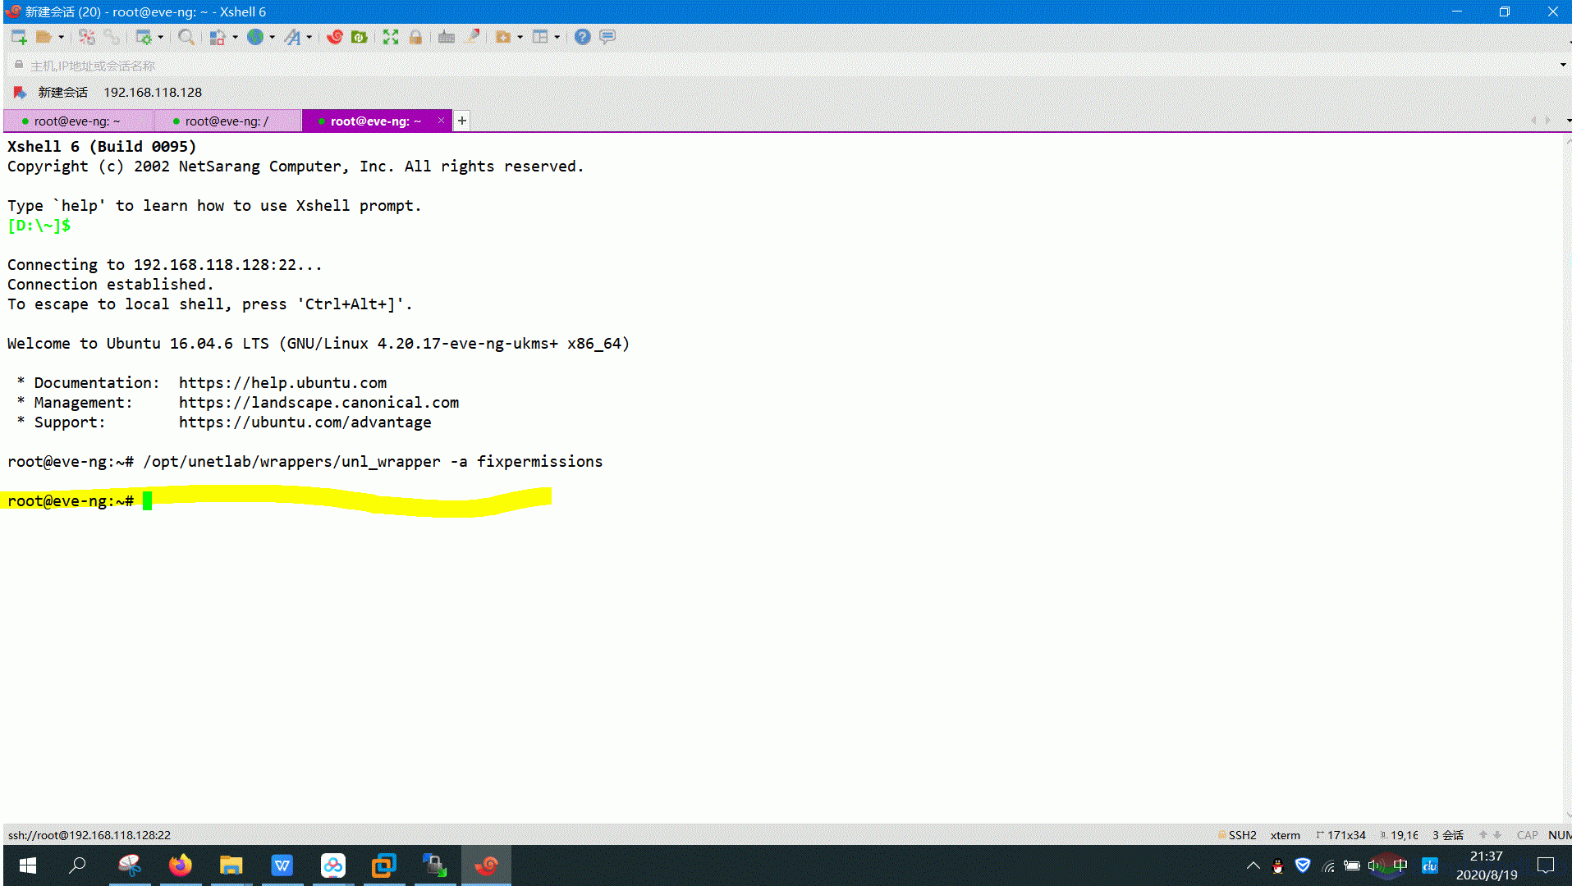This screenshot has height=886, width=1572.
Task: Click the 171x34 terminal size indicator
Action: click(x=1341, y=835)
